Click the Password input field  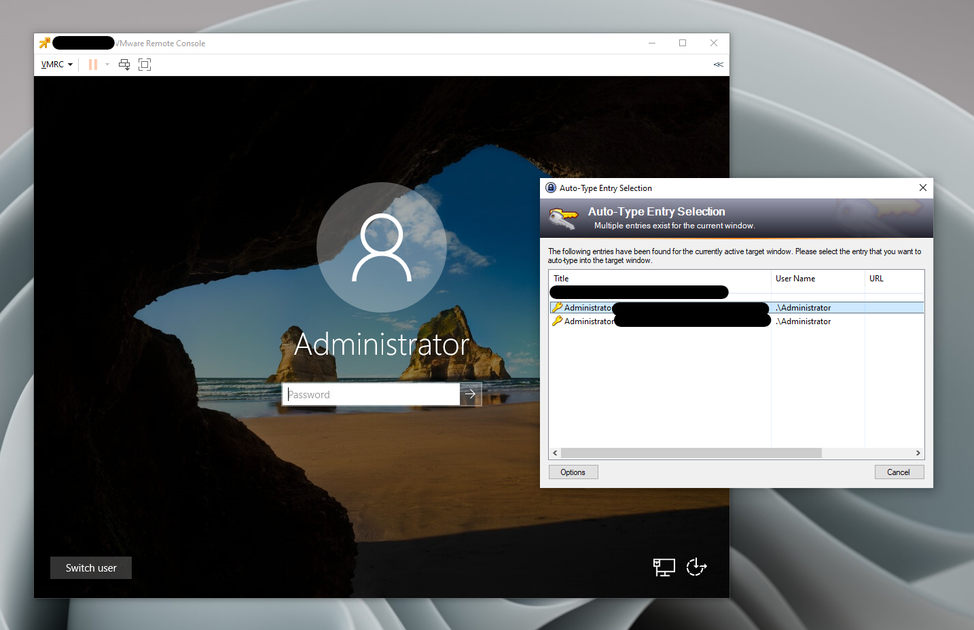[371, 394]
